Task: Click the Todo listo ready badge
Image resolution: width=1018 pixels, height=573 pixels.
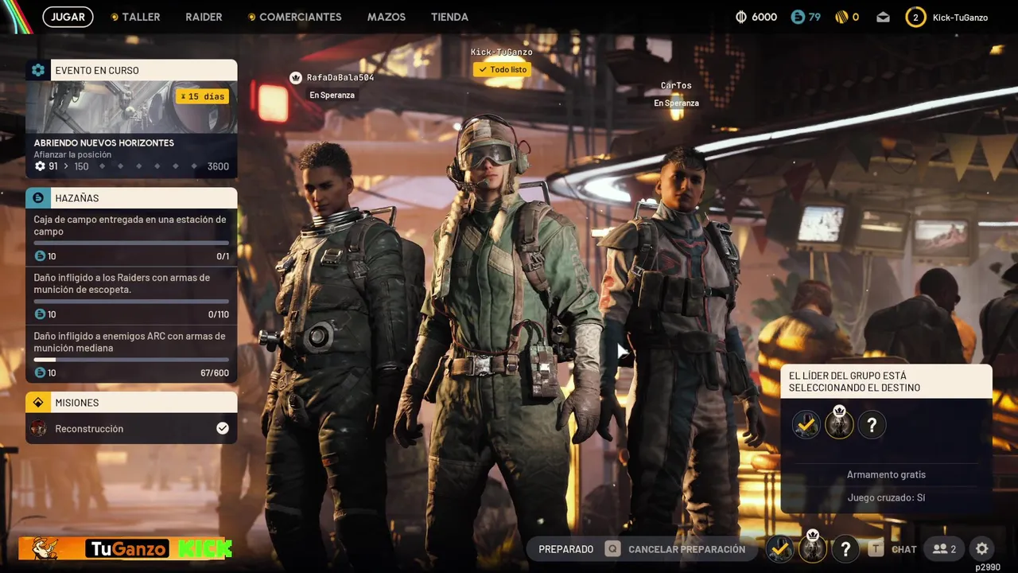Action: pyautogui.click(x=501, y=69)
